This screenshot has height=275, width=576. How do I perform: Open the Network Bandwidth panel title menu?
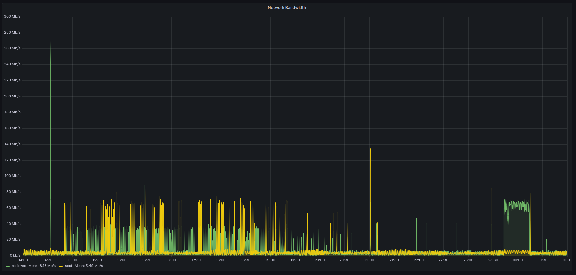(x=287, y=8)
